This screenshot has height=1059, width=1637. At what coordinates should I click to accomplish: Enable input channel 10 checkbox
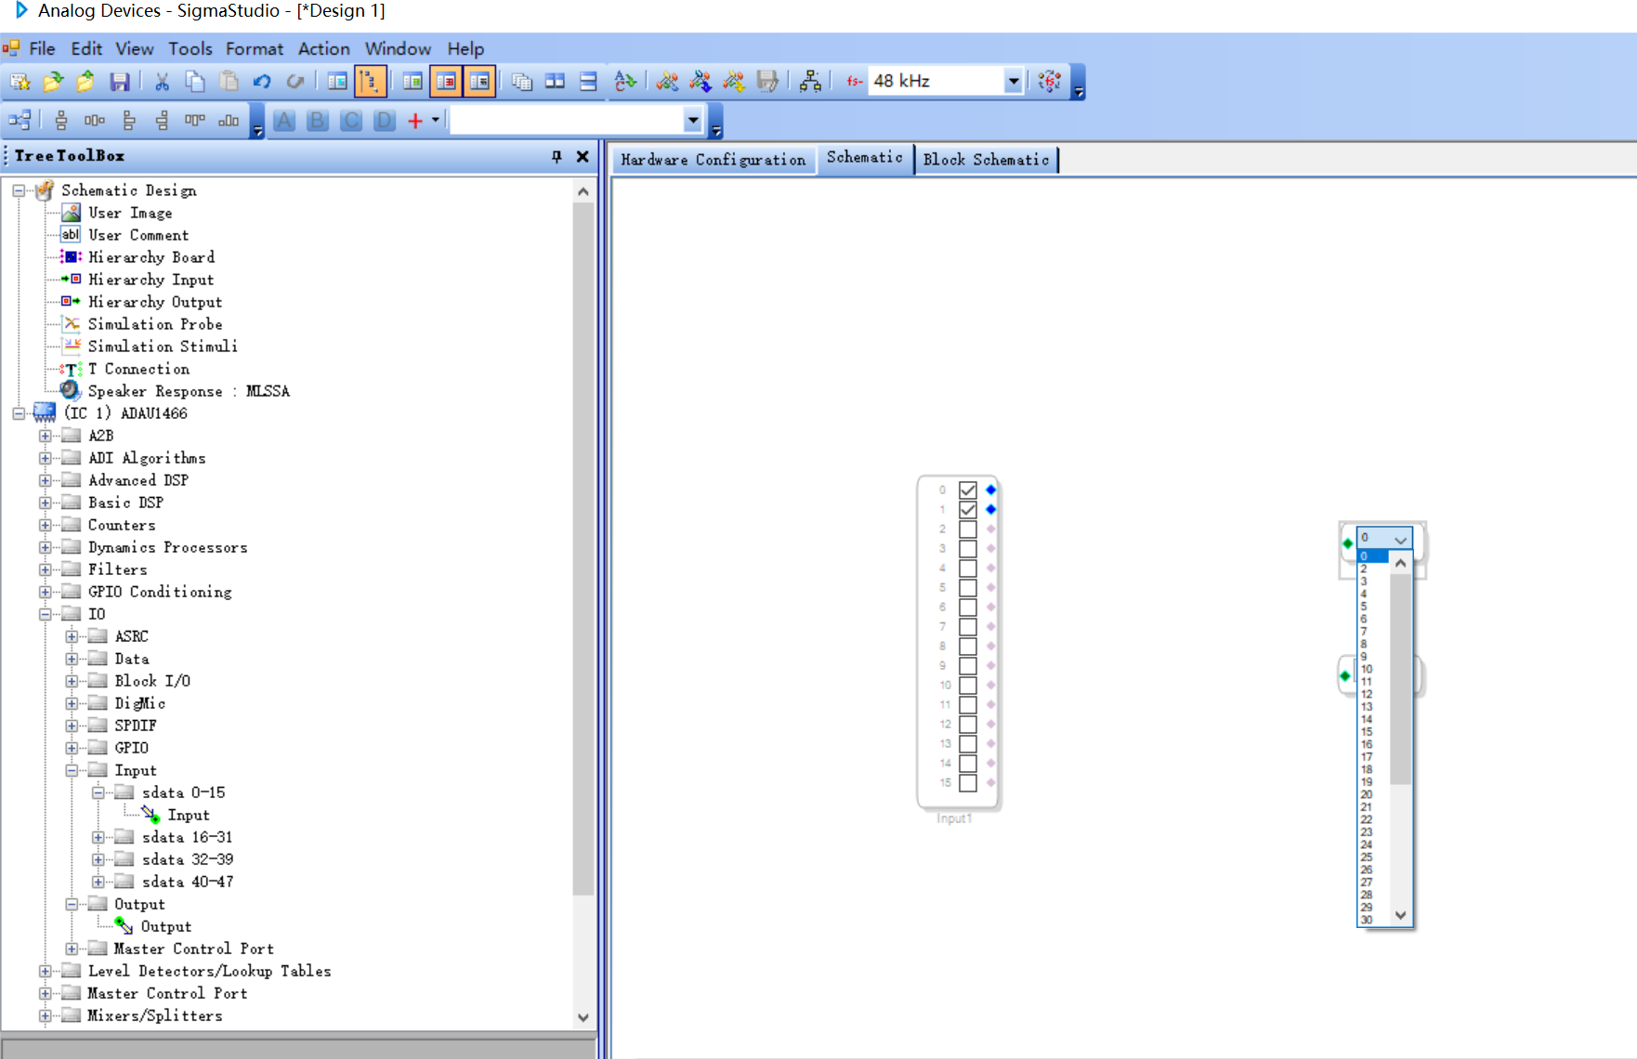(967, 685)
